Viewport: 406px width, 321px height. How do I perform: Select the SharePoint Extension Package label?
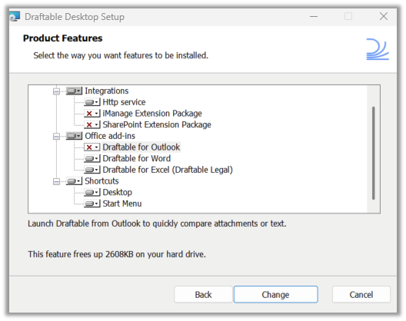[157, 124]
